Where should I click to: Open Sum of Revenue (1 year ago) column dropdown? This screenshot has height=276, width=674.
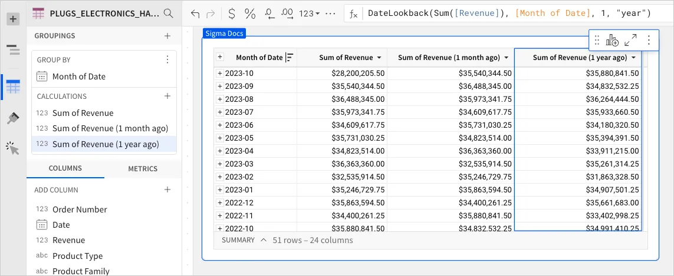coord(633,58)
